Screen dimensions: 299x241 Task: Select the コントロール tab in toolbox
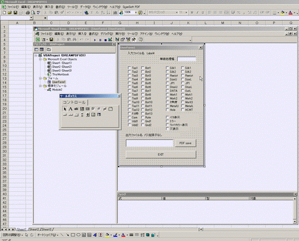[x=75, y=102]
